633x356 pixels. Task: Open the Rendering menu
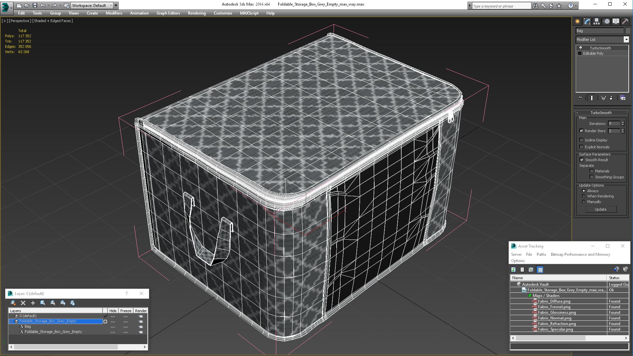197,13
